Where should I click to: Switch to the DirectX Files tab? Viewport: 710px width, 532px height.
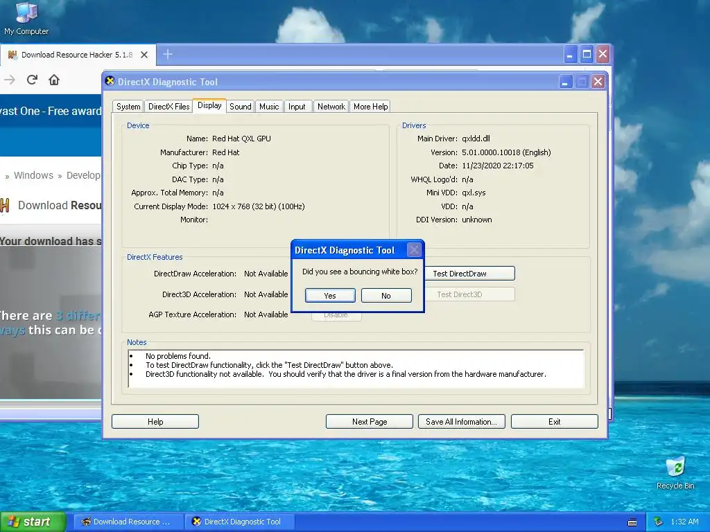(169, 106)
